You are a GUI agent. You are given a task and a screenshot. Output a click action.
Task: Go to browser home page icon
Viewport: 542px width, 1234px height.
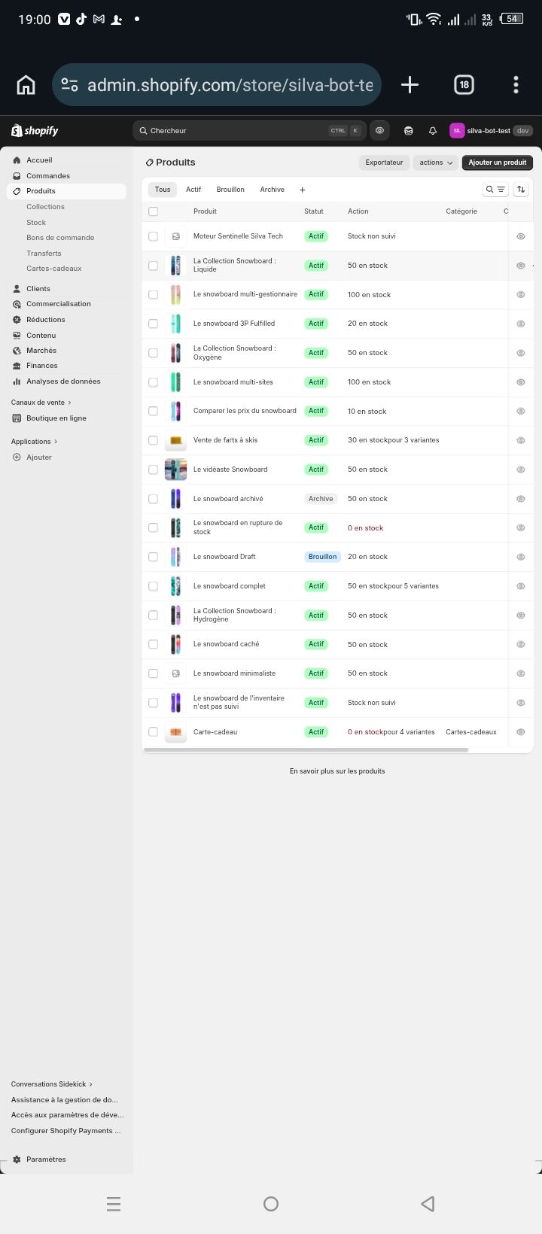pos(26,85)
